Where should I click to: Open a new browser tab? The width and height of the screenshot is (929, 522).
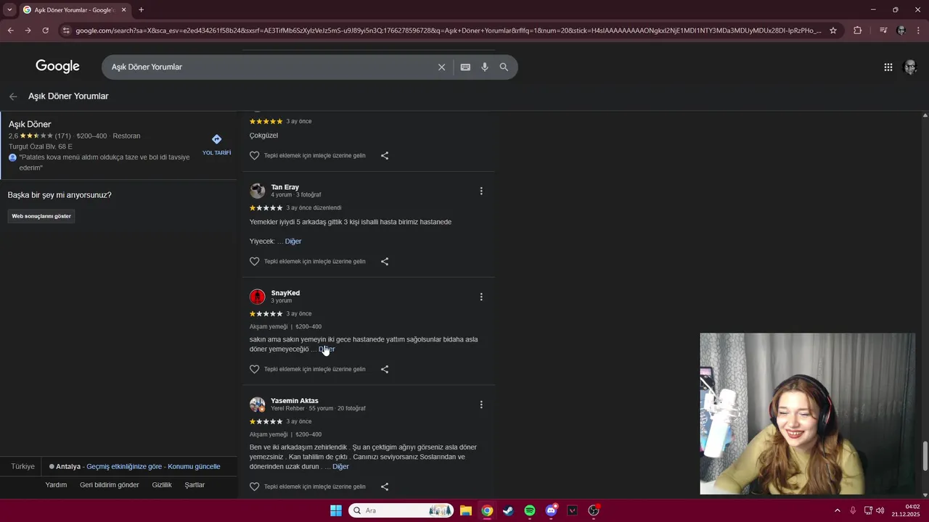[x=141, y=10]
